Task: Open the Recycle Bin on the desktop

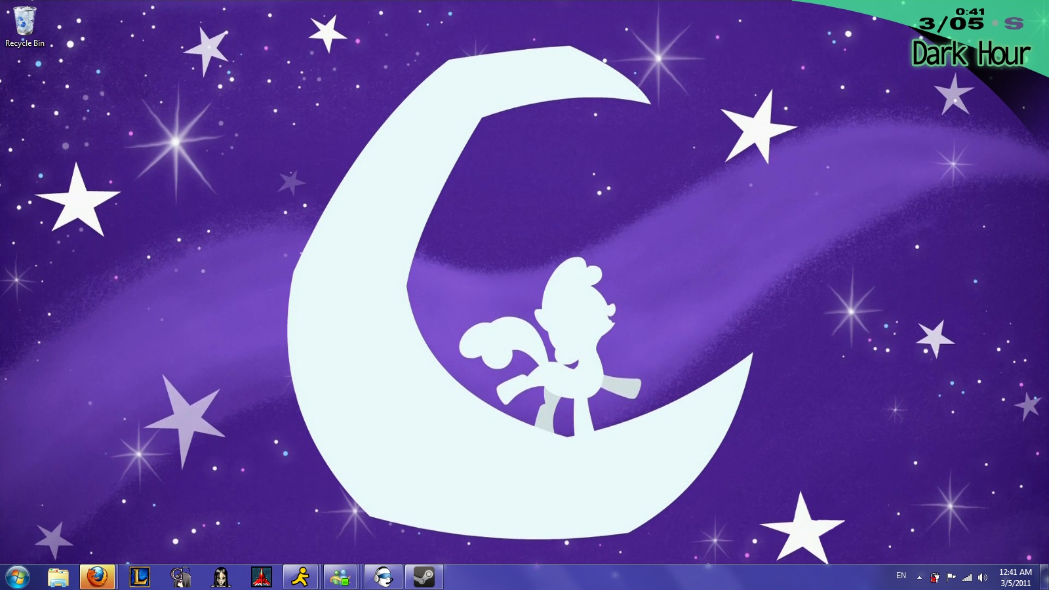Action: [25, 26]
